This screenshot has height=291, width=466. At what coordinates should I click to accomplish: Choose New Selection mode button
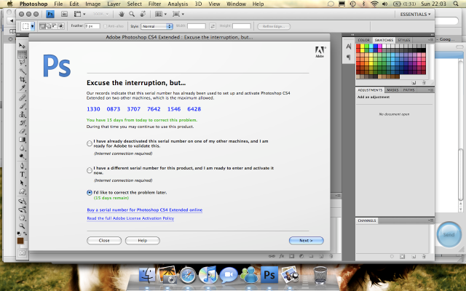pos(42,26)
